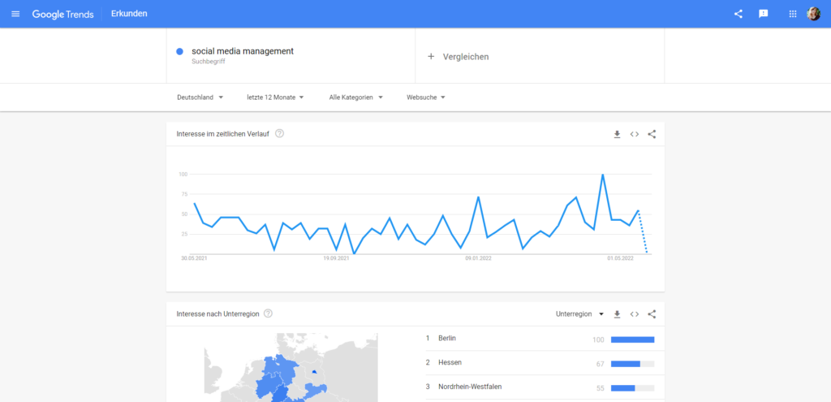Image resolution: width=831 pixels, height=402 pixels.
Task: Click the Germany map
Action: click(291, 368)
